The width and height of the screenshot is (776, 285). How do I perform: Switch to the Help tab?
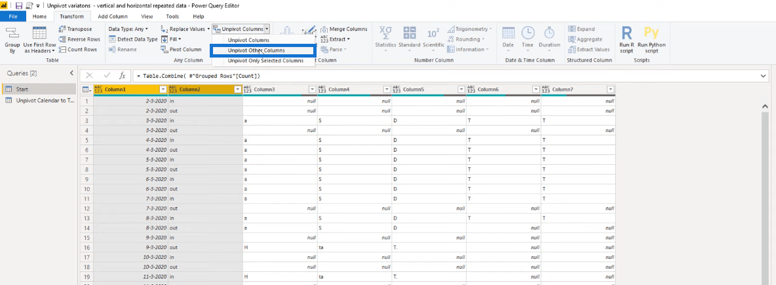(199, 16)
